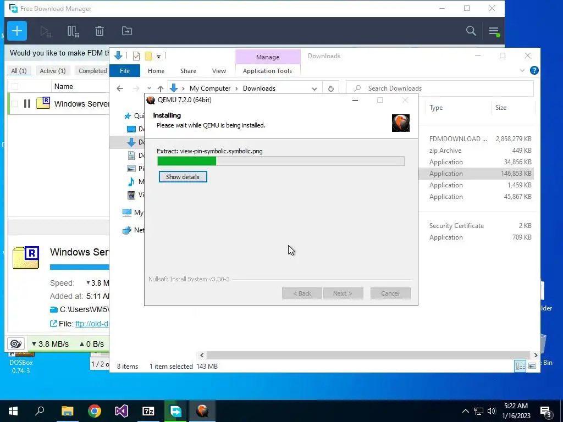Image resolution: width=563 pixels, height=422 pixels.
Task: Open DOSBox 0.74-3 desktop shortcut
Action: coord(21,362)
